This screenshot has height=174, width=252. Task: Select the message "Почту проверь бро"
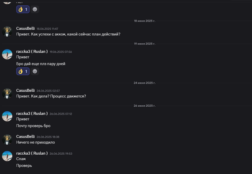[33, 126]
